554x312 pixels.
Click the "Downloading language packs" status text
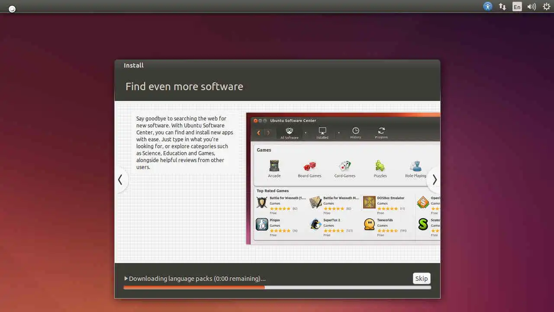(x=197, y=279)
